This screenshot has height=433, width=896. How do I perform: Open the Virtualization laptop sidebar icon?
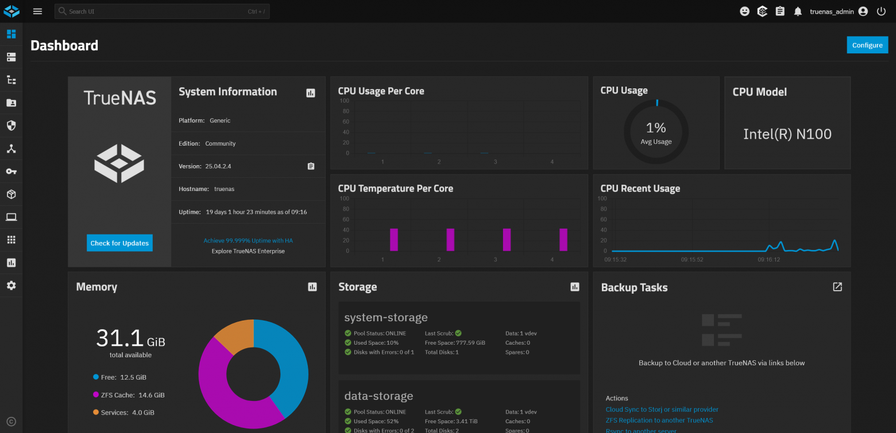11,217
